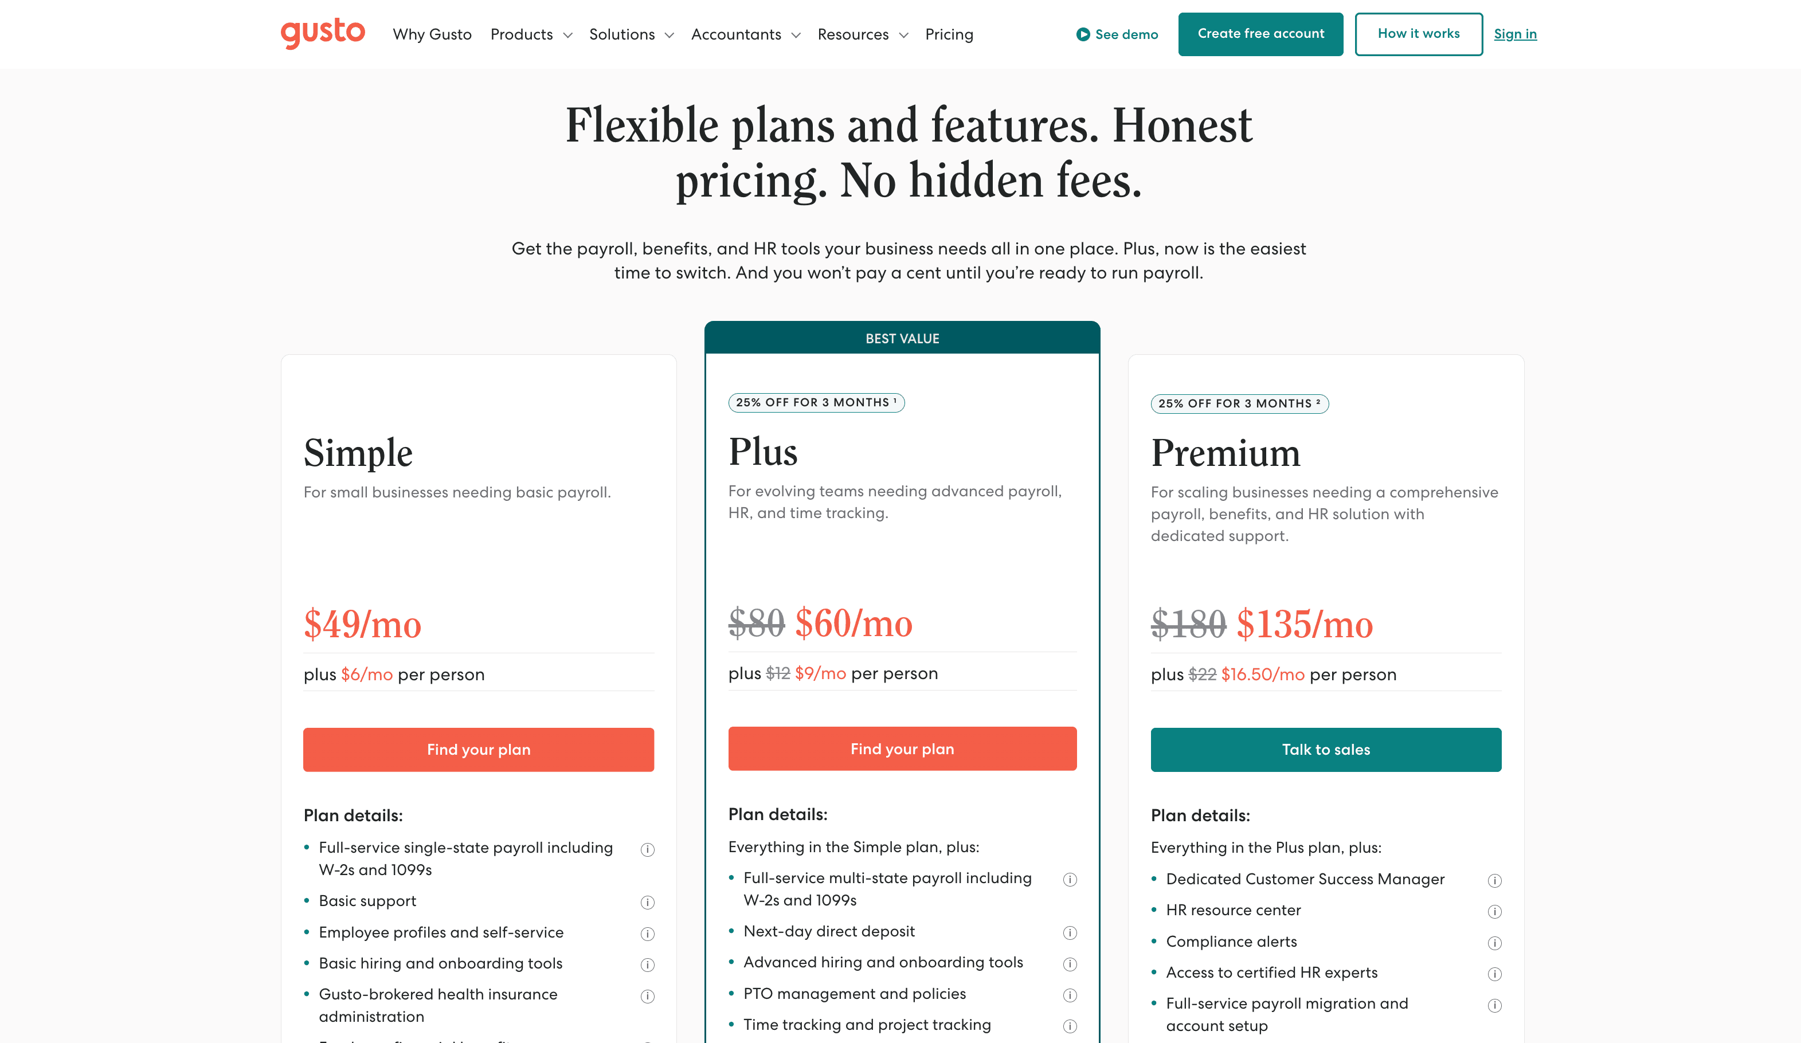This screenshot has width=1801, height=1043.
Task: Open info tooltip for Basic support
Action: [x=647, y=902]
